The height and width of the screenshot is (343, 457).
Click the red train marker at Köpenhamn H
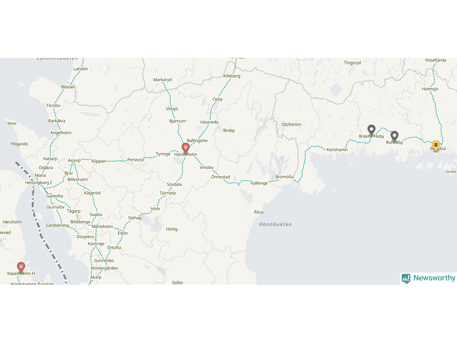point(21,267)
